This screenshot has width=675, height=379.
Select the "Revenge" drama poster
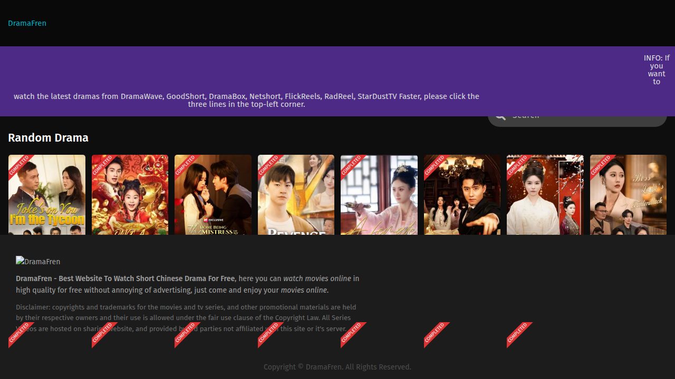pos(296,195)
